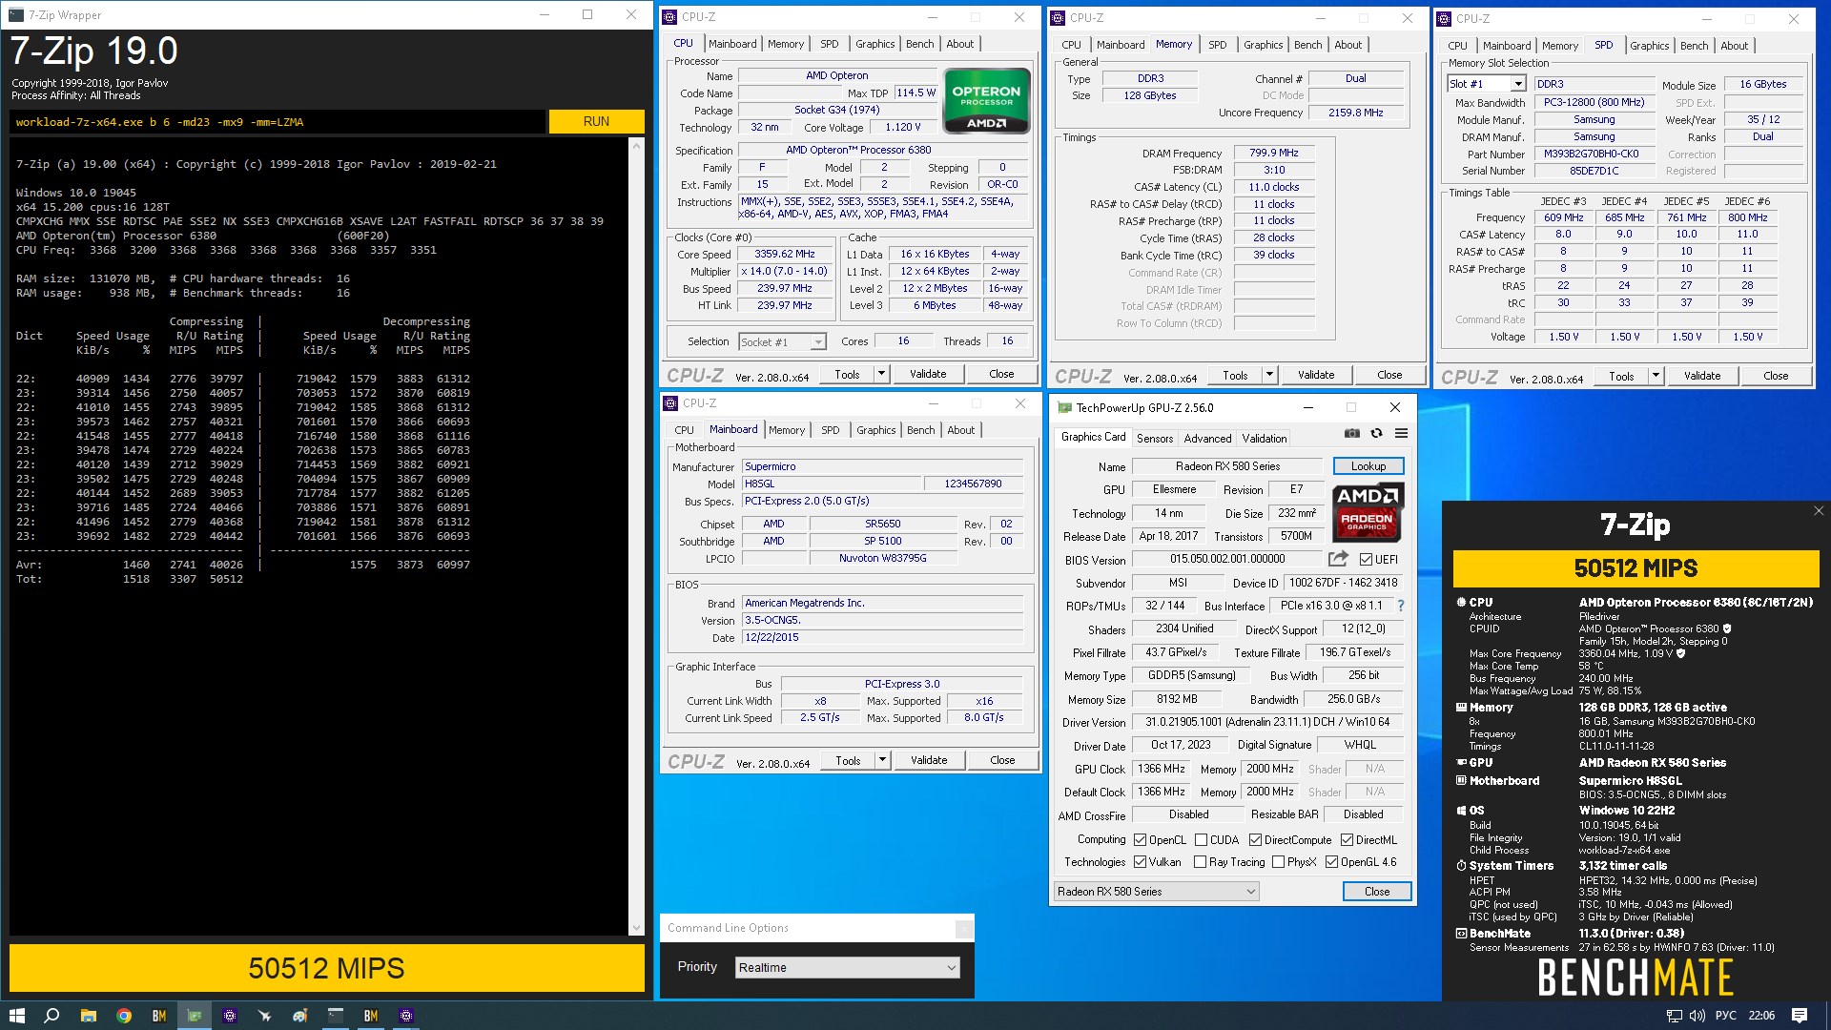Click the BIOS export share icon in GPU-Z
Viewport: 1831px width, 1030px height.
coord(1338,559)
